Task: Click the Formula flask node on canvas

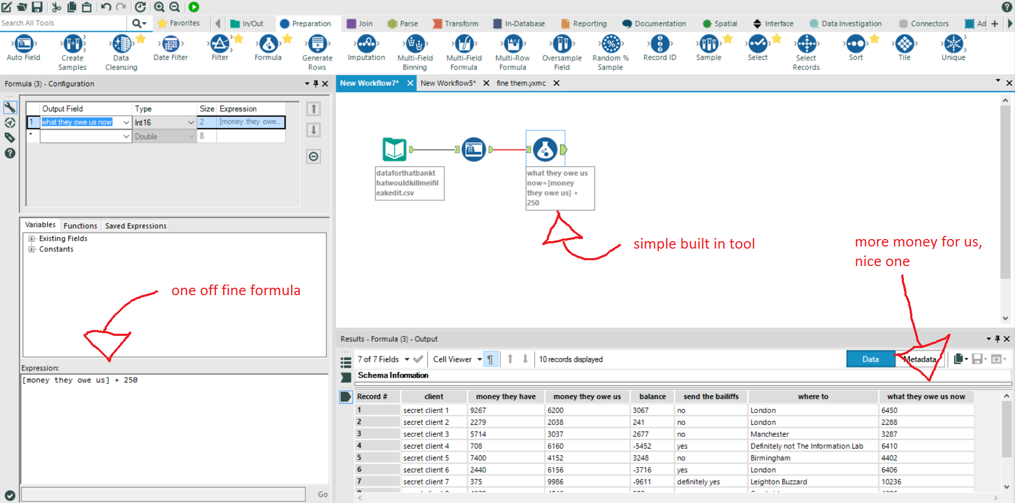Action: point(545,150)
